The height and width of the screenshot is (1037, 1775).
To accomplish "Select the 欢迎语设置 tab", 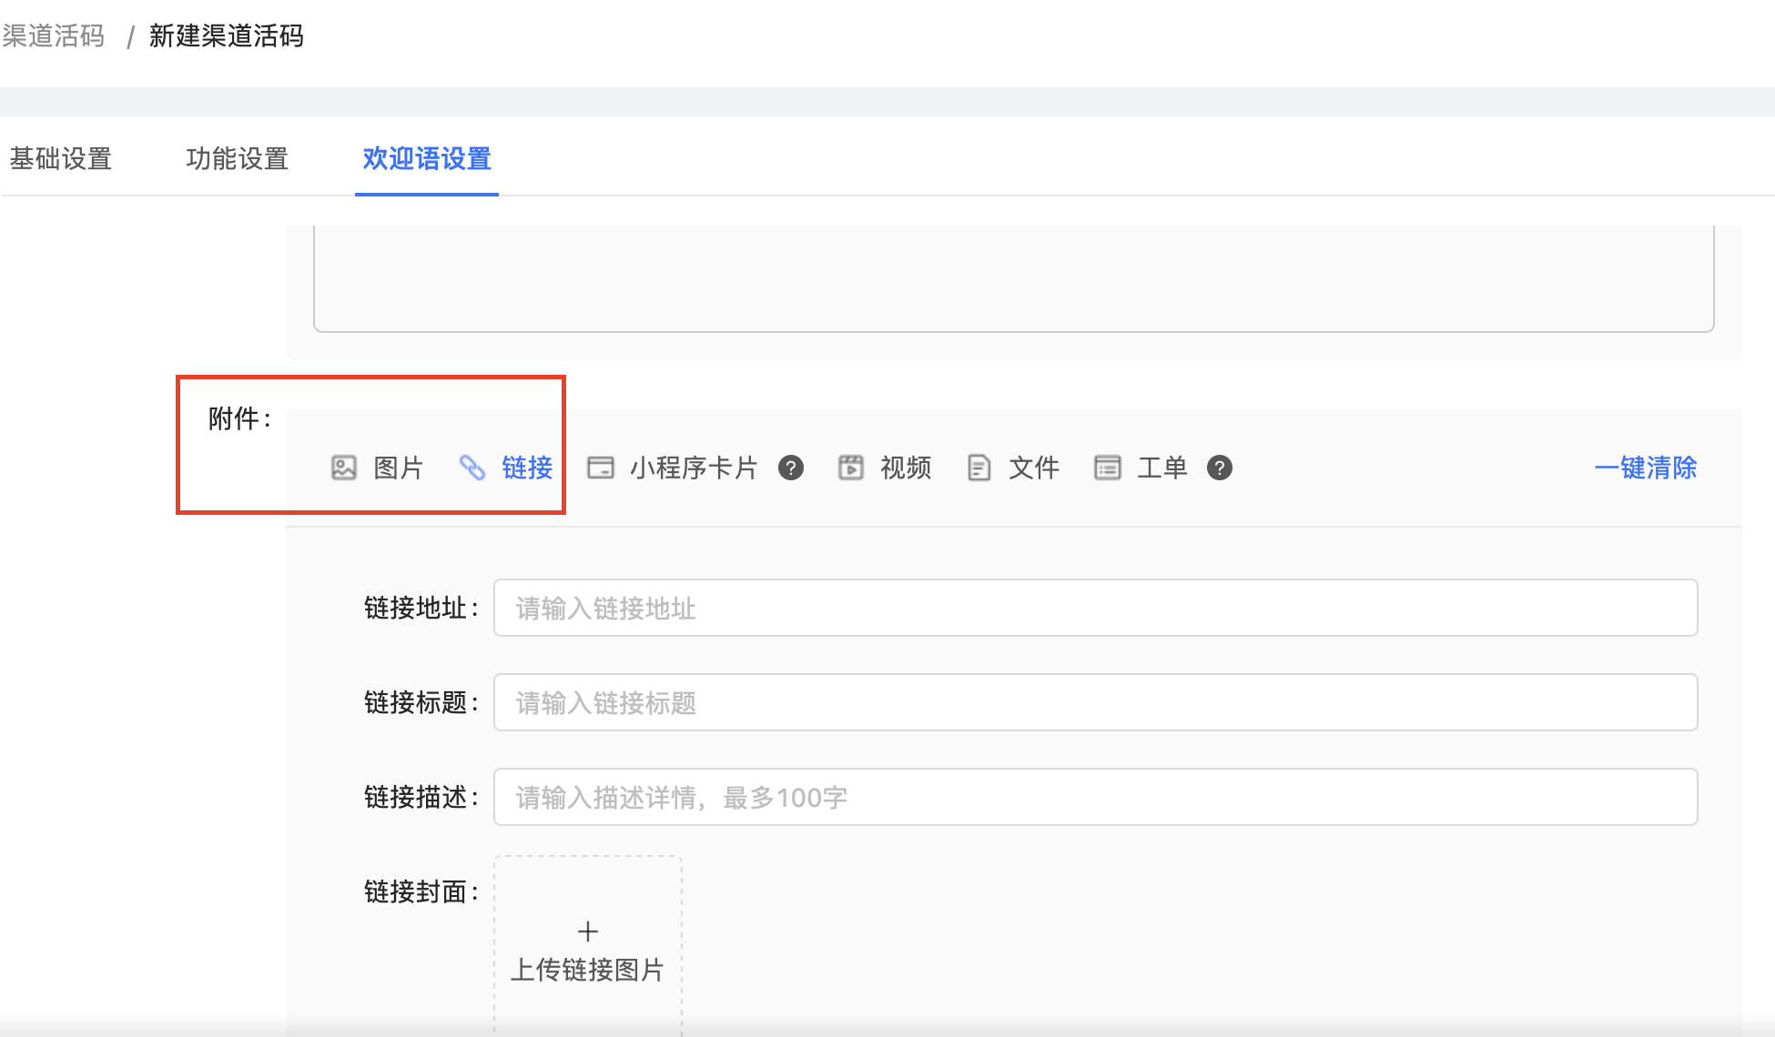I will point(427,159).
